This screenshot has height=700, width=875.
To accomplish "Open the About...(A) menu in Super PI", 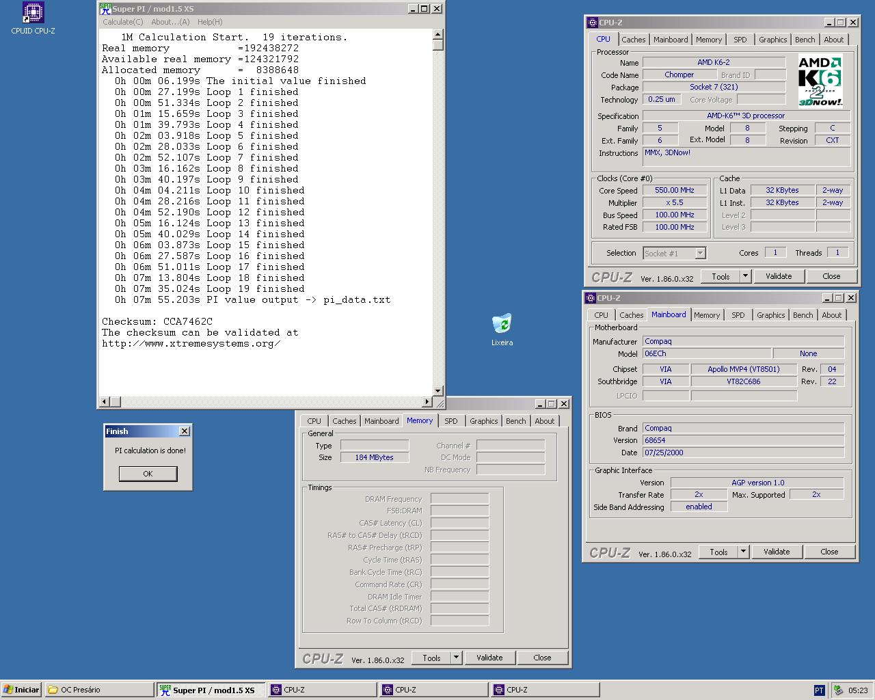I will 170,22.
